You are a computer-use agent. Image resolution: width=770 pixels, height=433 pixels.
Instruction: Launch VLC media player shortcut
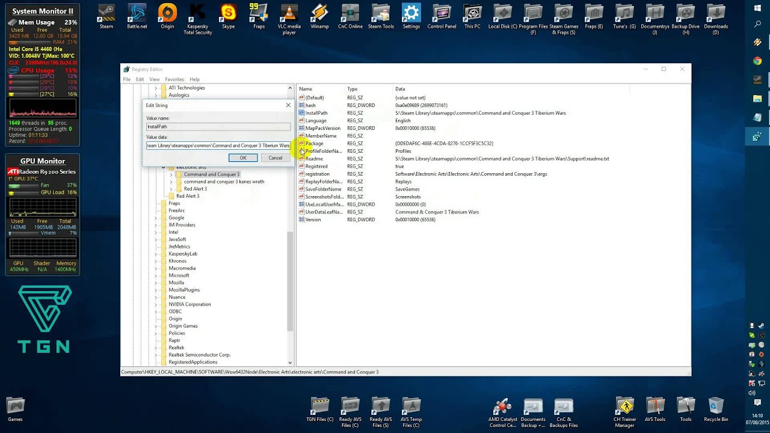point(289,19)
